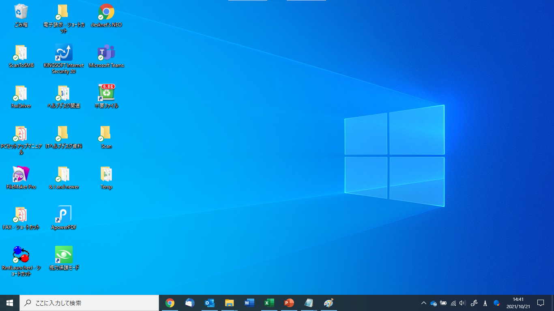Image resolution: width=554 pixels, height=311 pixels.
Task: Select the 不要ファイル cleanup shortcut
Action: [x=106, y=93]
